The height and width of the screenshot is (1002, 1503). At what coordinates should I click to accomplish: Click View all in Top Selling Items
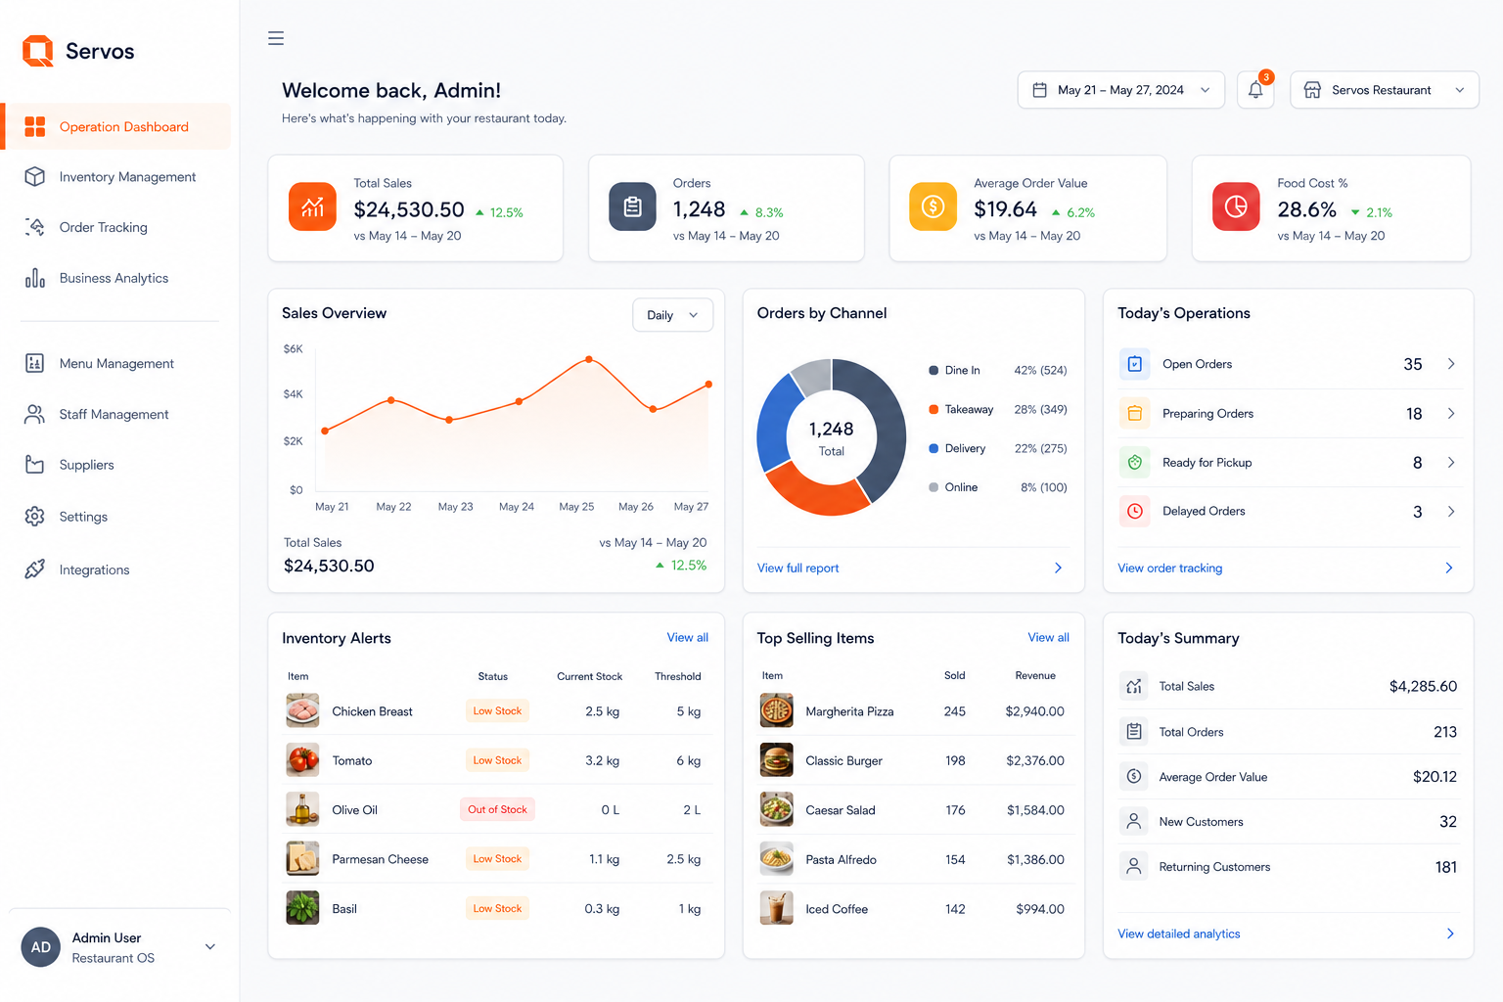(x=1048, y=638)
